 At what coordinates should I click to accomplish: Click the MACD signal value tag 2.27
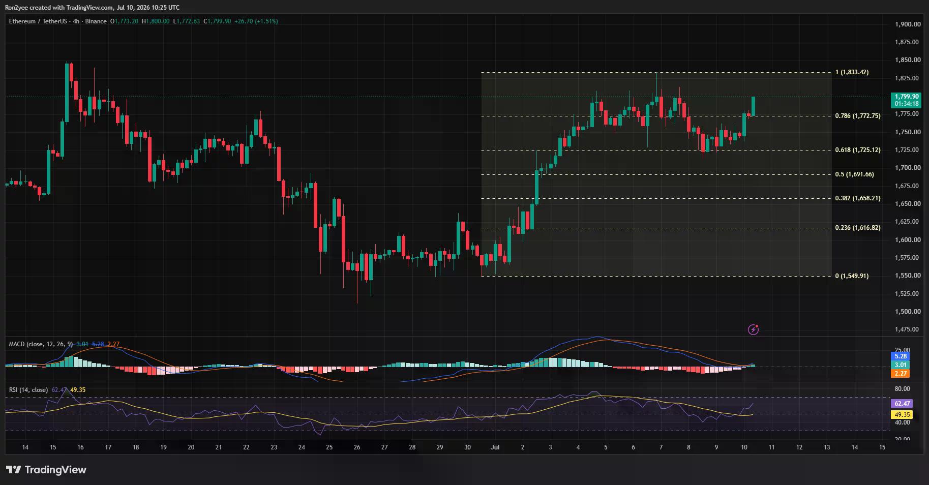(901, 374)
